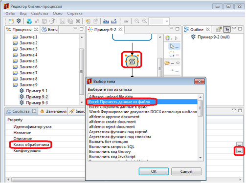
Task: Click type list scrollbar down arrow
Action: tap(201, 158)
